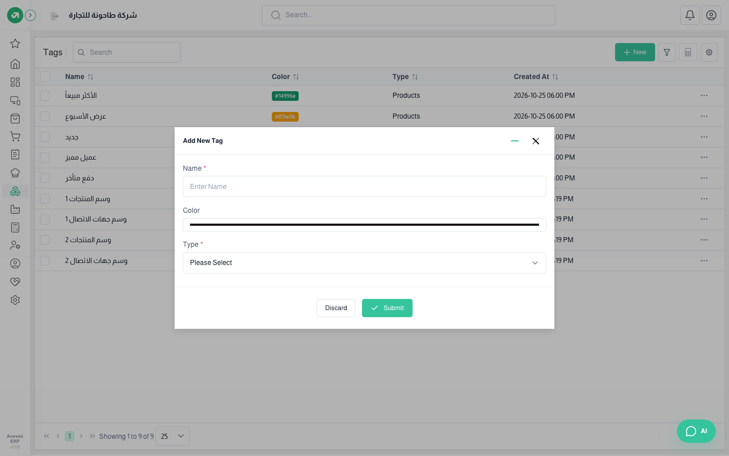
Task: Select checkbox for الأكثر مبيعاً row
Action: point(45,95)
